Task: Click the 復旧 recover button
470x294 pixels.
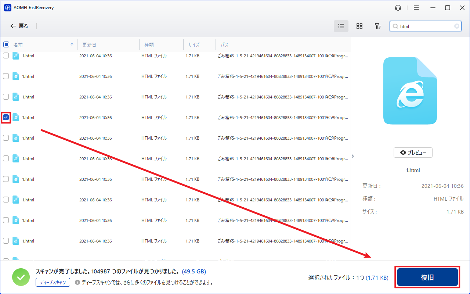Action: click(428, 277)
